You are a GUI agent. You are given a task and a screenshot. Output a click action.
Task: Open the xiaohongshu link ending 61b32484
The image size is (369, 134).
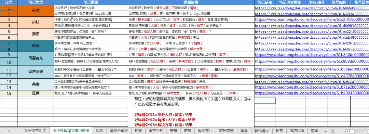pyautogui.click(x=312, y=14)
